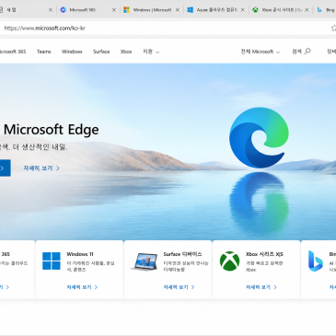The height and width of the screenshot is (336, 336).
Task: Click the Azure tab Windows favicon
Action: coord(191,10)
